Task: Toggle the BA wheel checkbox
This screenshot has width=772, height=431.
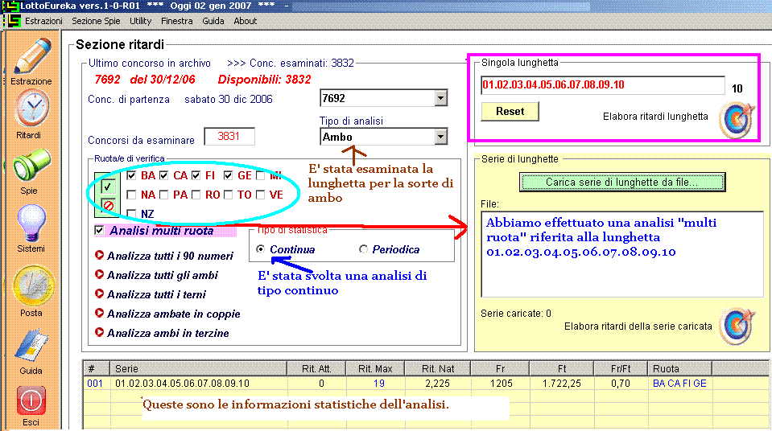Action: 131,175
